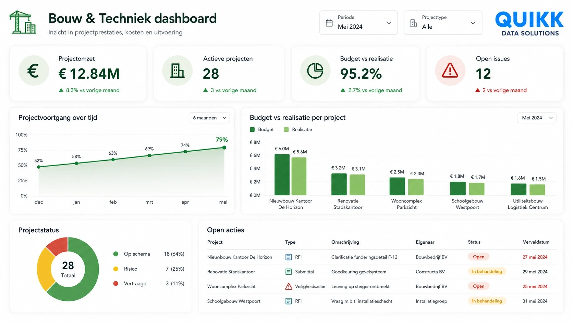Viewport: 573px width, 322px height.
Task: Click the red up arrow beside 2 vs vorige maand
Action: 478,90
